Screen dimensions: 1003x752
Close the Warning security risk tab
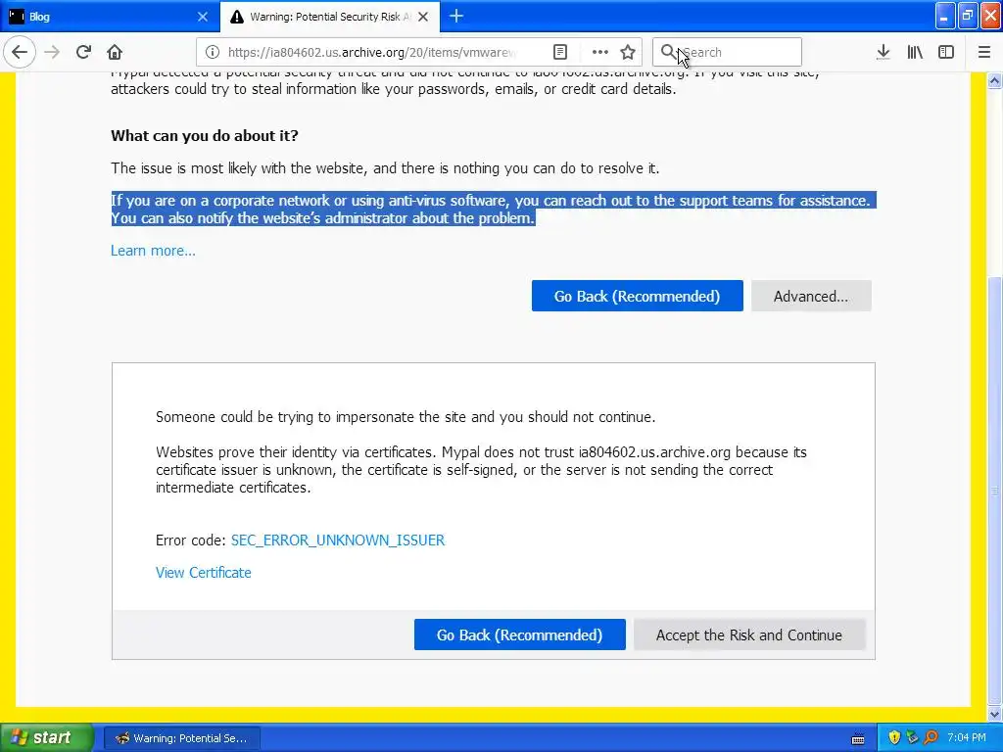pyautogui.click(x=423, y=17)
